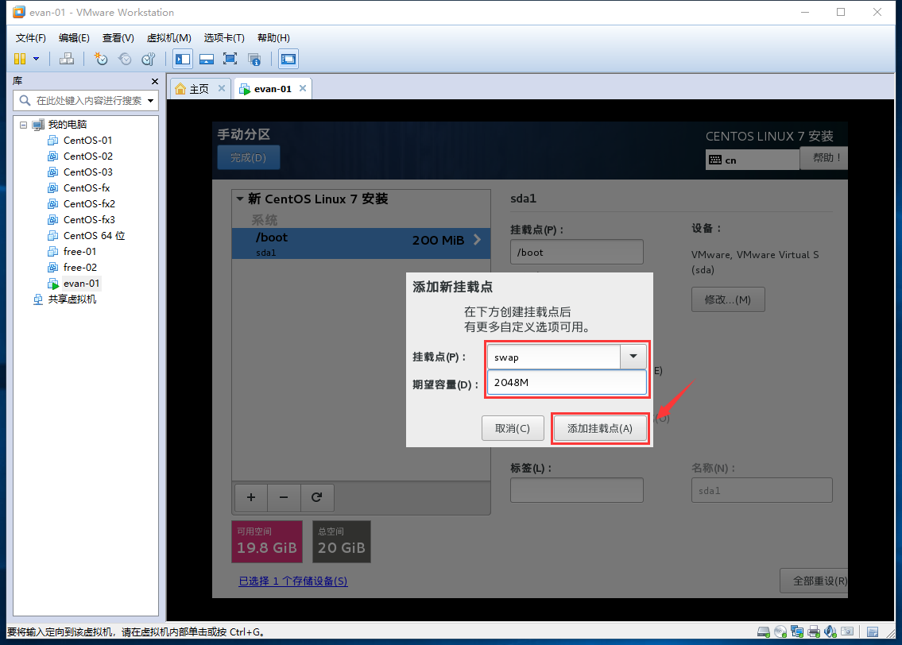Open the power options dropdown arrow
The height and width of the screenshot is (645, 902).
(x=37, y=59)
